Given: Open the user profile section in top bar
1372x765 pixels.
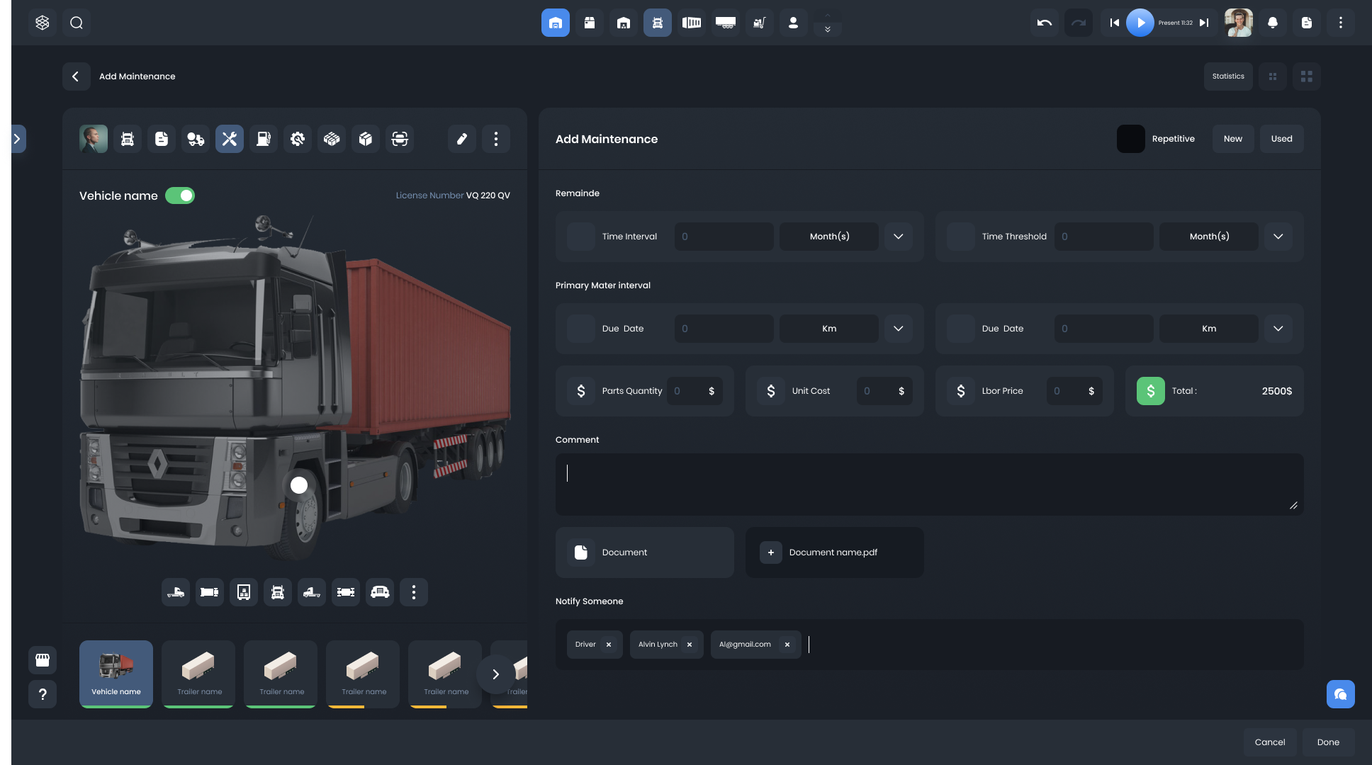Looking at the screenshot, I should pyautogui.click(x=794, y=23).
